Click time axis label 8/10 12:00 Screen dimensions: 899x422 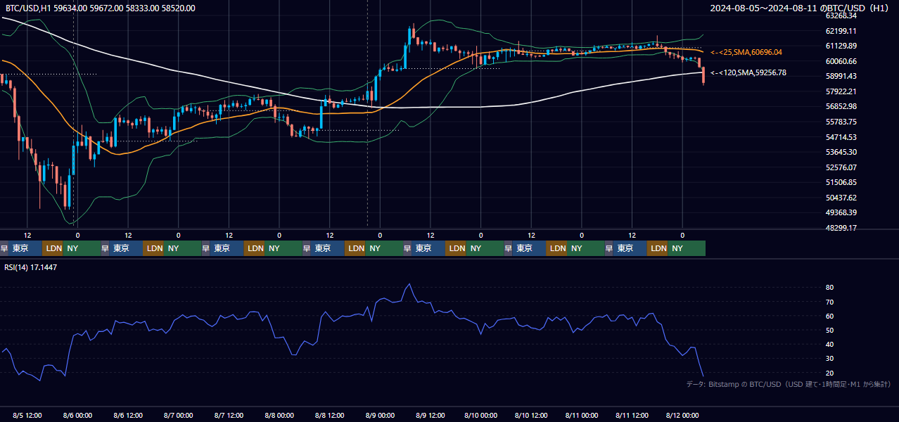531,415
